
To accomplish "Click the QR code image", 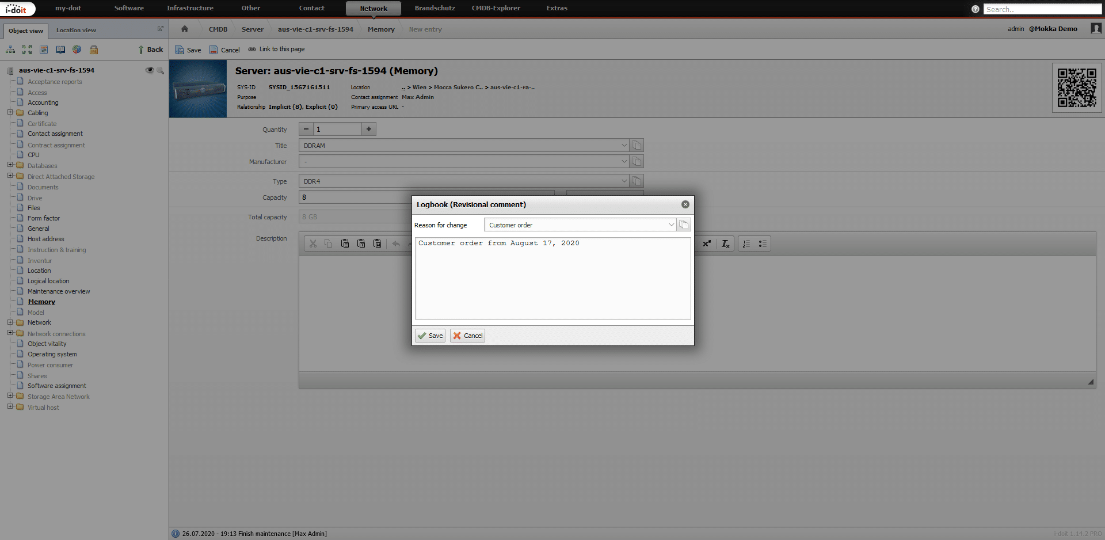I will click(x=1076, y=88).
